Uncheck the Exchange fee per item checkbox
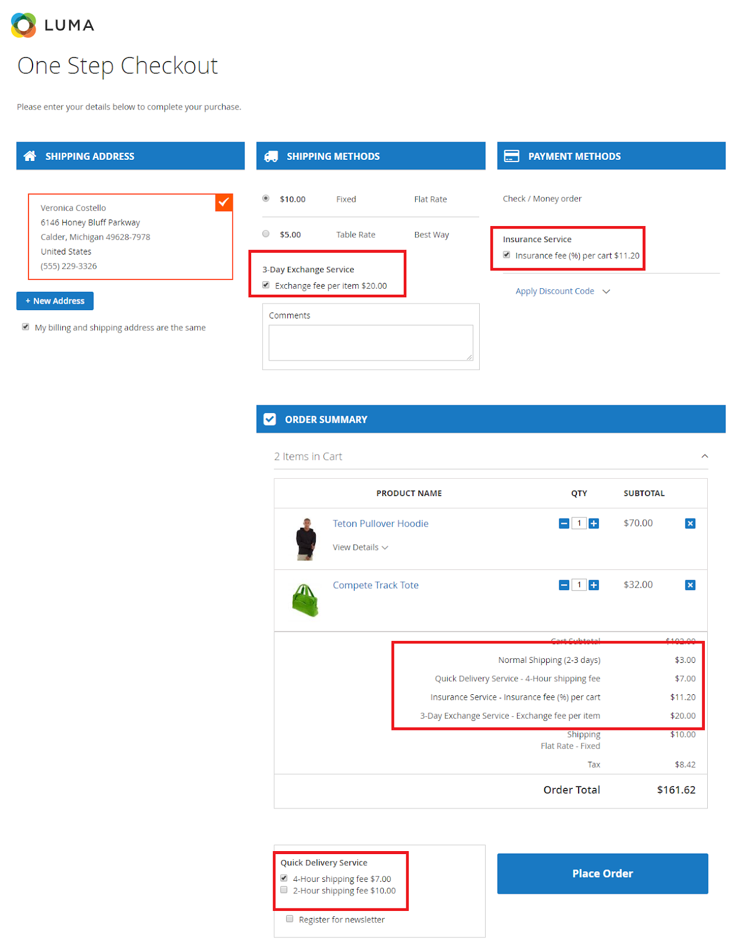The width and height of the screenshot is (738, 947). [266, 285]
